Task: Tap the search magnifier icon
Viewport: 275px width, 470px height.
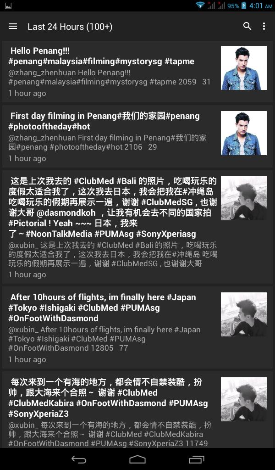Action: click(x=247, y=26)
